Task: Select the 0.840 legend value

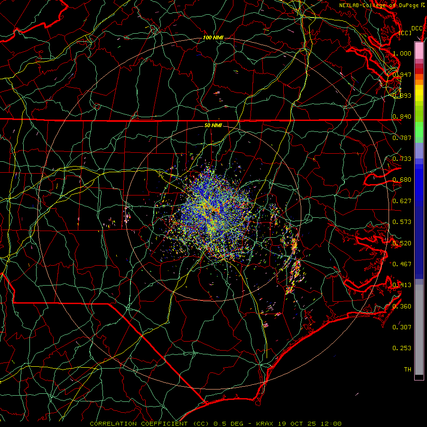Action: pyautogui.click(x=402, y=117)
